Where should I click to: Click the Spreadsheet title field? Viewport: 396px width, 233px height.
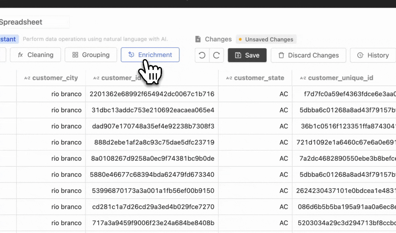[x=32, y=22]
